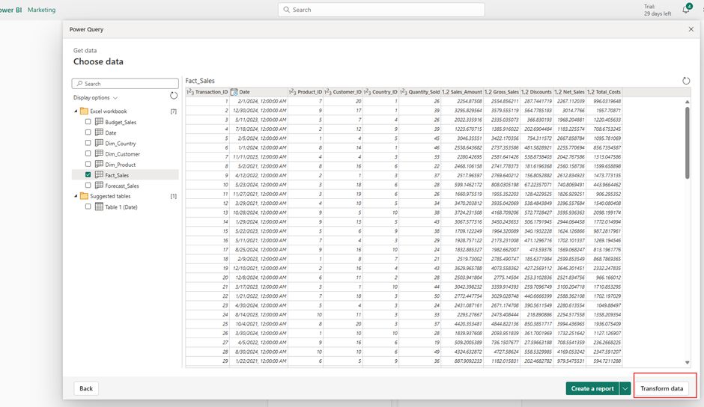Close the Power Query dialog
Viewport: 704px width, 407px height.
pyautogui.click(x=691, y=29)
